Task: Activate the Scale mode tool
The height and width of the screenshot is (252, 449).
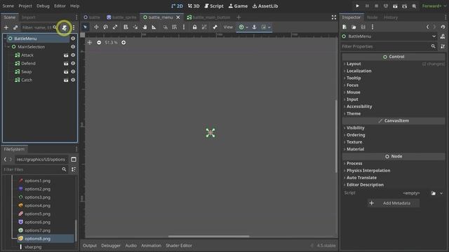Action: pos(115,27)
